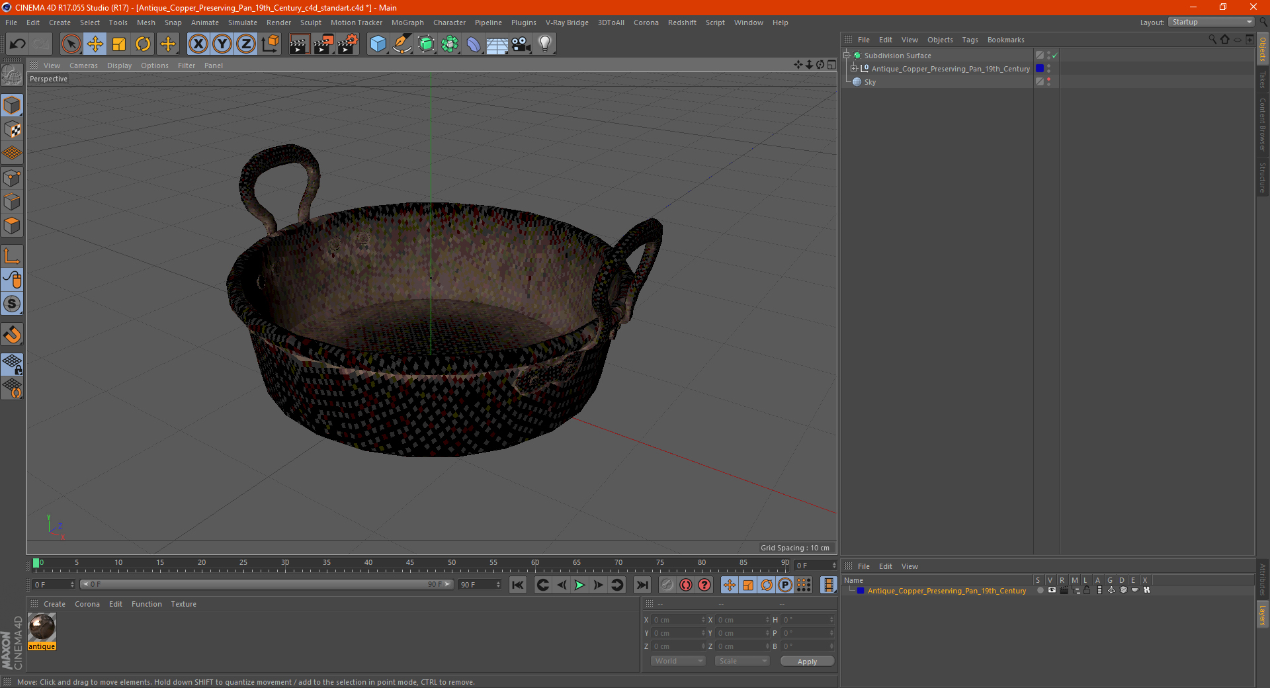This screenshot has height=688, width=1270.
Task: Click blue swatch of Antique_Copper layer
Action: [861, 591]
